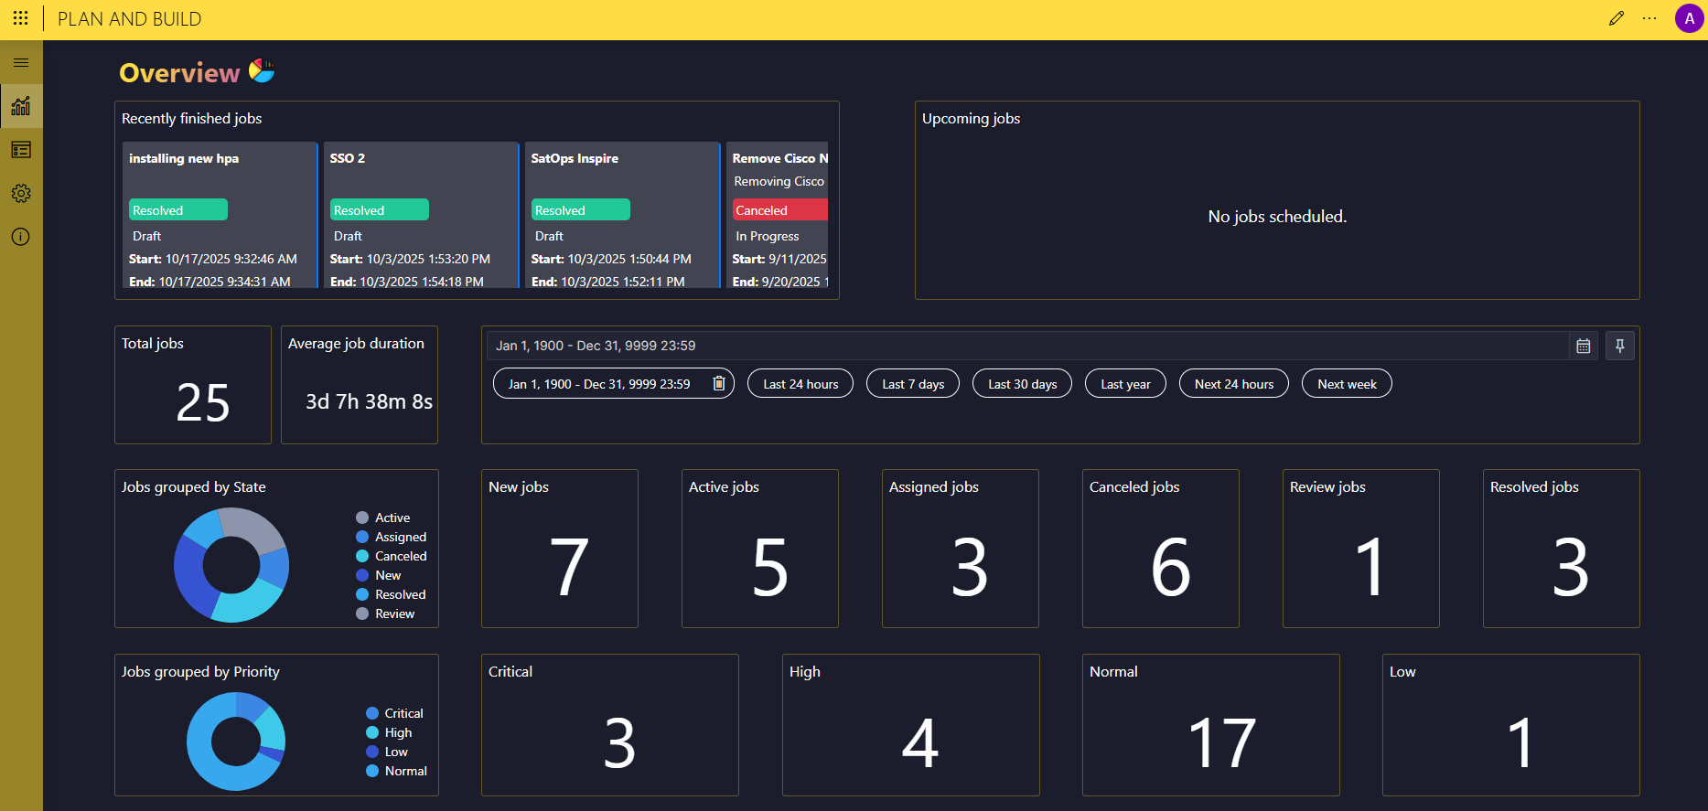This screenshot has width=1708, height=811.
Task: Click the time range input field
Action: pyautogui.click(x=1025, y=346)
